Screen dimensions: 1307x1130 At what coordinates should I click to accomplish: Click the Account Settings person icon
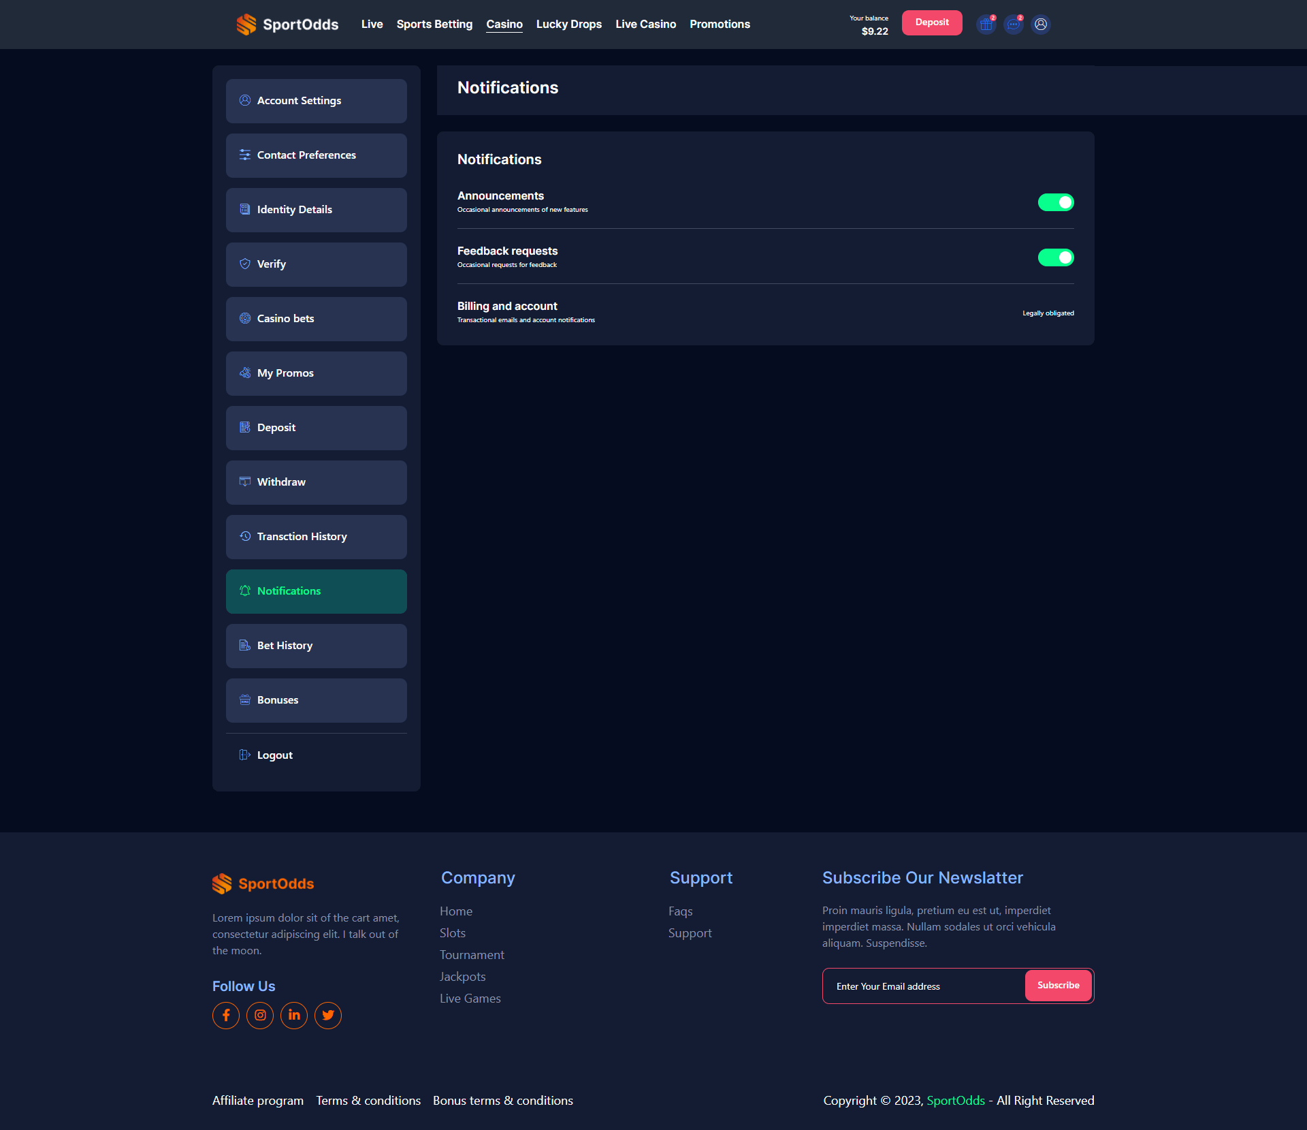coord(245,100)
